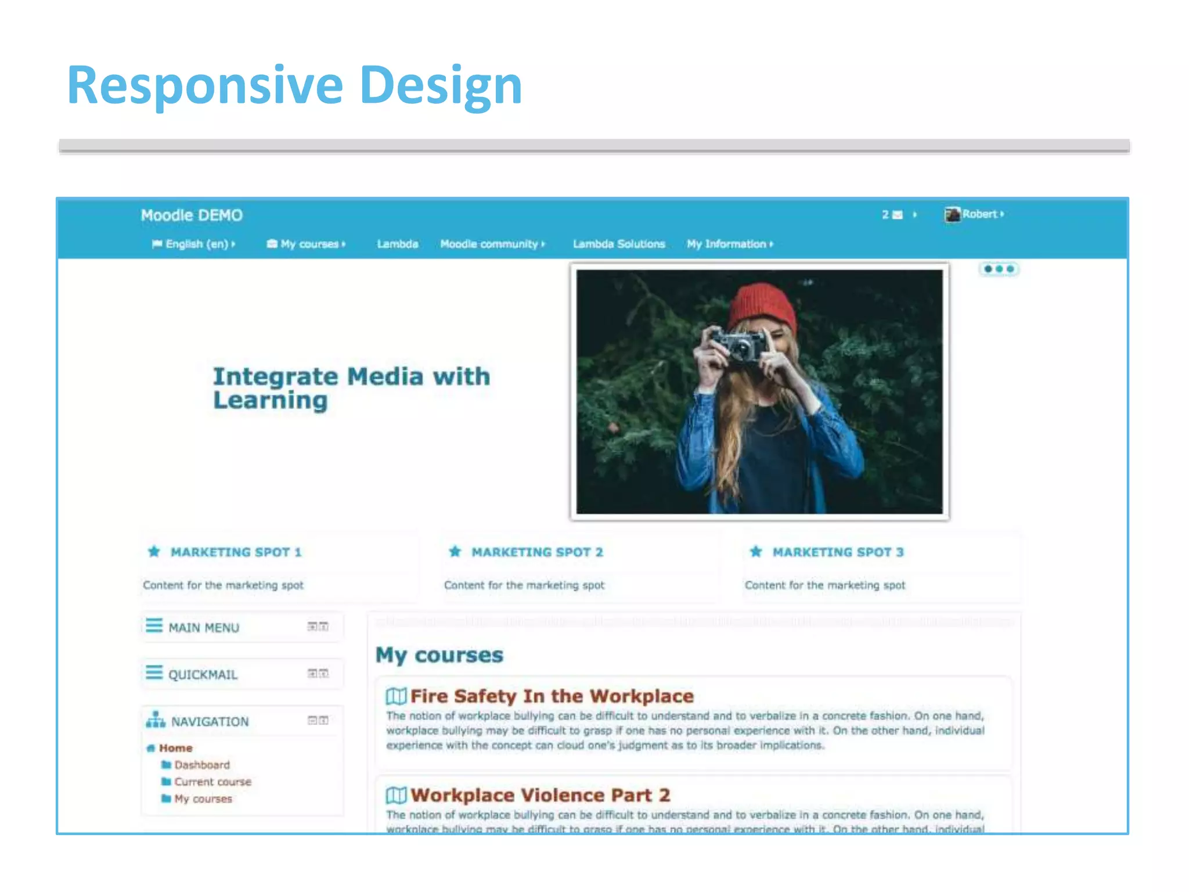The height and width of the screenshot is (892, 1189).
Task: Click the flag icon beside English (en)
Action: pyautogui.click(x=157, y=244)
